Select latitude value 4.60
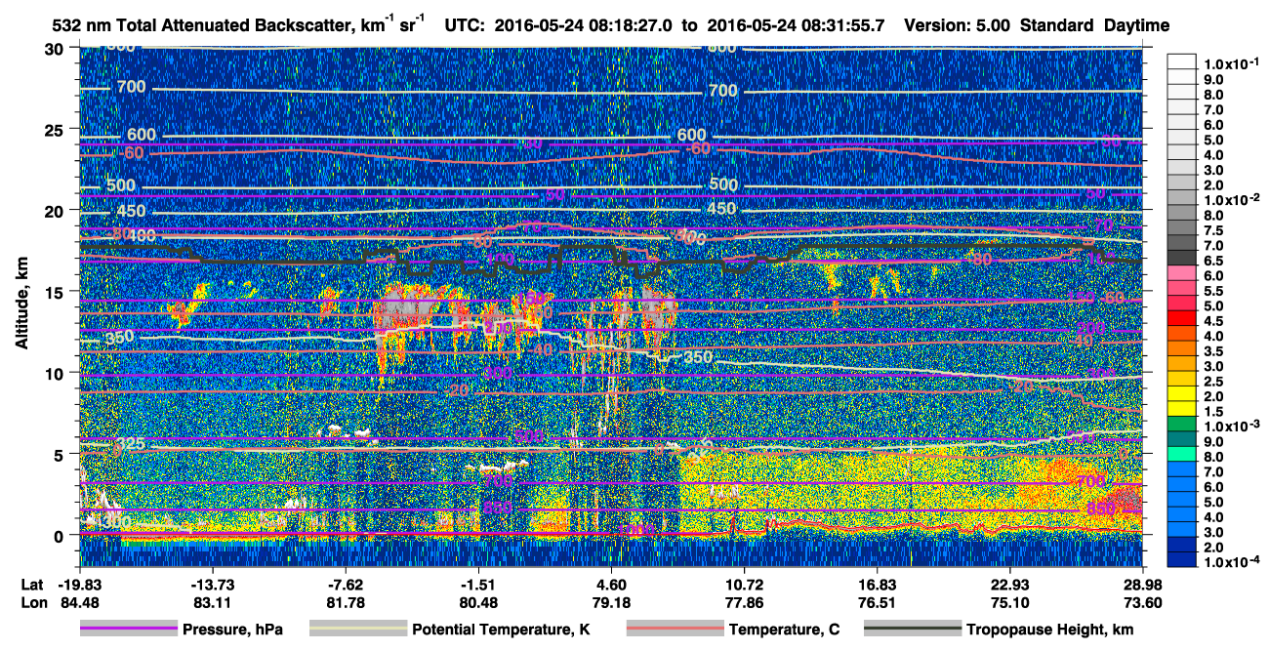Viewport: 1269px width, 651px height. coord(612,584)
